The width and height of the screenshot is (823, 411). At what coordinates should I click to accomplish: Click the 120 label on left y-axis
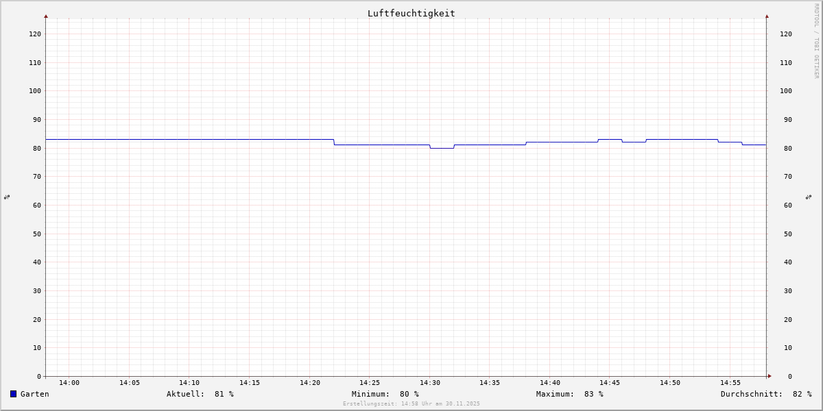(x=35, y=34)
